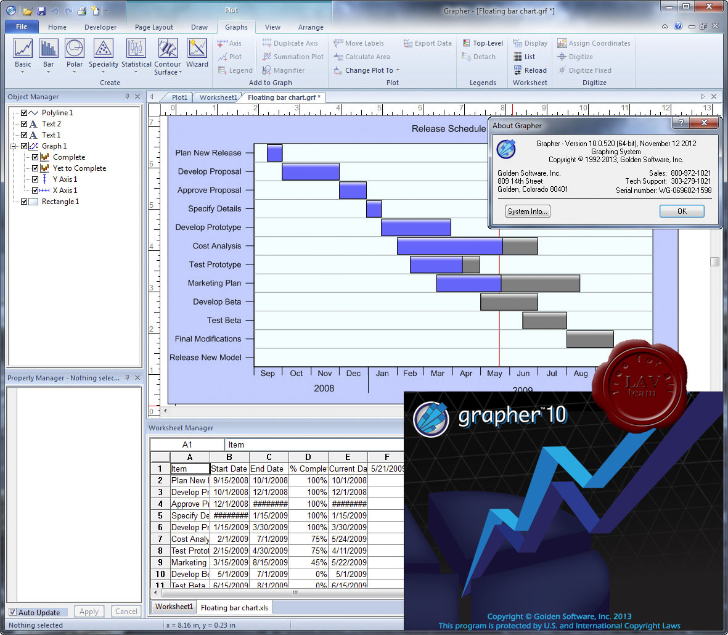Collapse the Graph 1 tree node
Image resolution: width=728 pixels, height=635 pixels.
pos(14,146)
